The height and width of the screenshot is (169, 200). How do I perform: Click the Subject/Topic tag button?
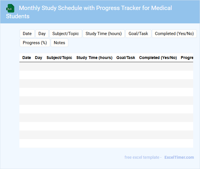[66, 34]
